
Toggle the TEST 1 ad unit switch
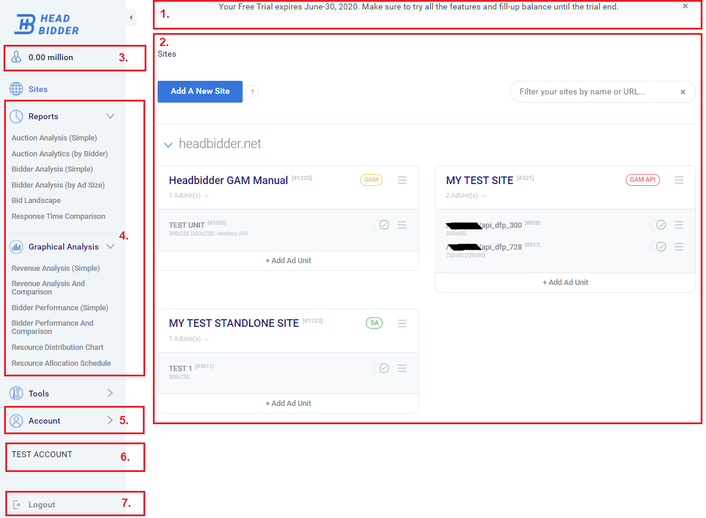pos(381,368)
